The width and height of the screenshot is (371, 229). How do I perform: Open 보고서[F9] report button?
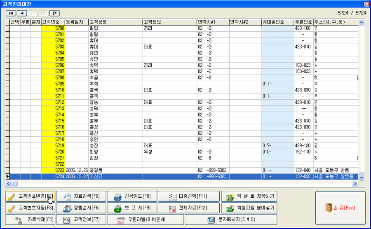click(132, 208)
